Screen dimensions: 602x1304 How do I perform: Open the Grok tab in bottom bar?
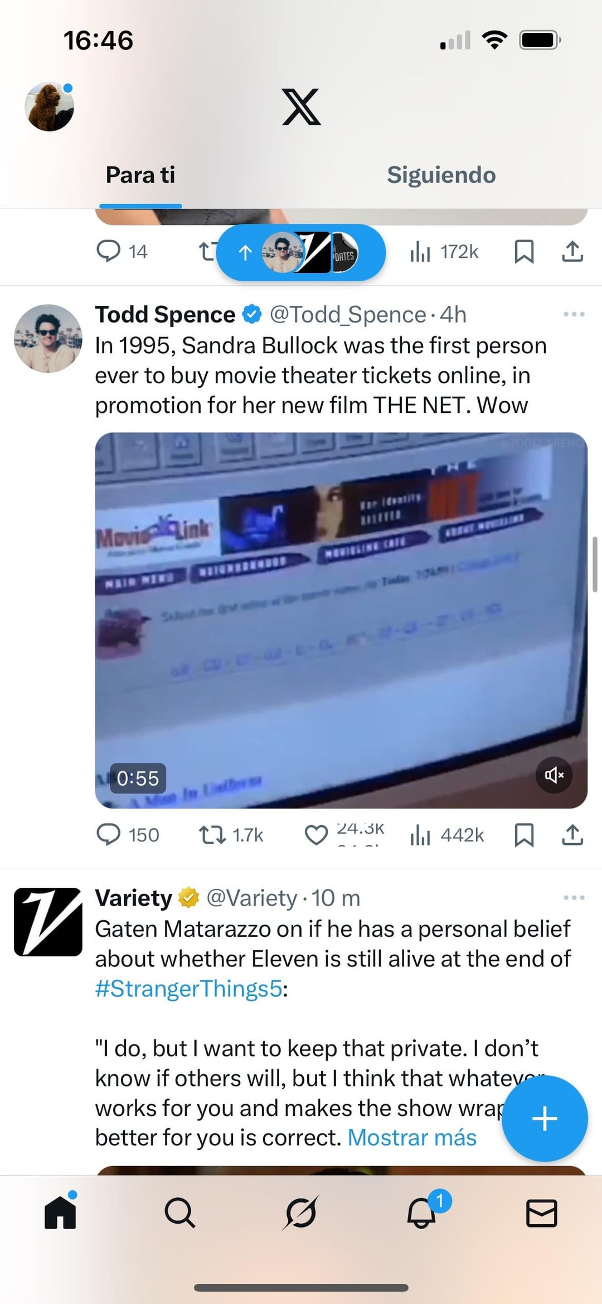(x=300, y=1212)
